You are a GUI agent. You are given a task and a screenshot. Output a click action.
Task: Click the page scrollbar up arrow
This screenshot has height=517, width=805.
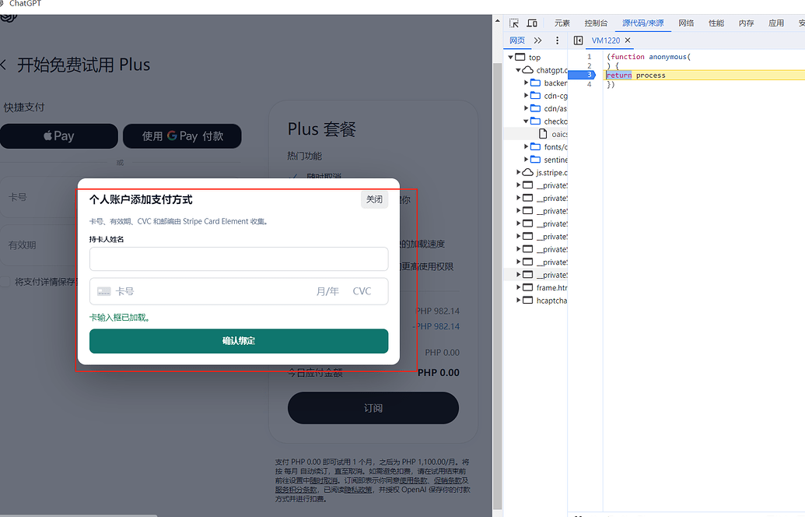coord(498,21)
